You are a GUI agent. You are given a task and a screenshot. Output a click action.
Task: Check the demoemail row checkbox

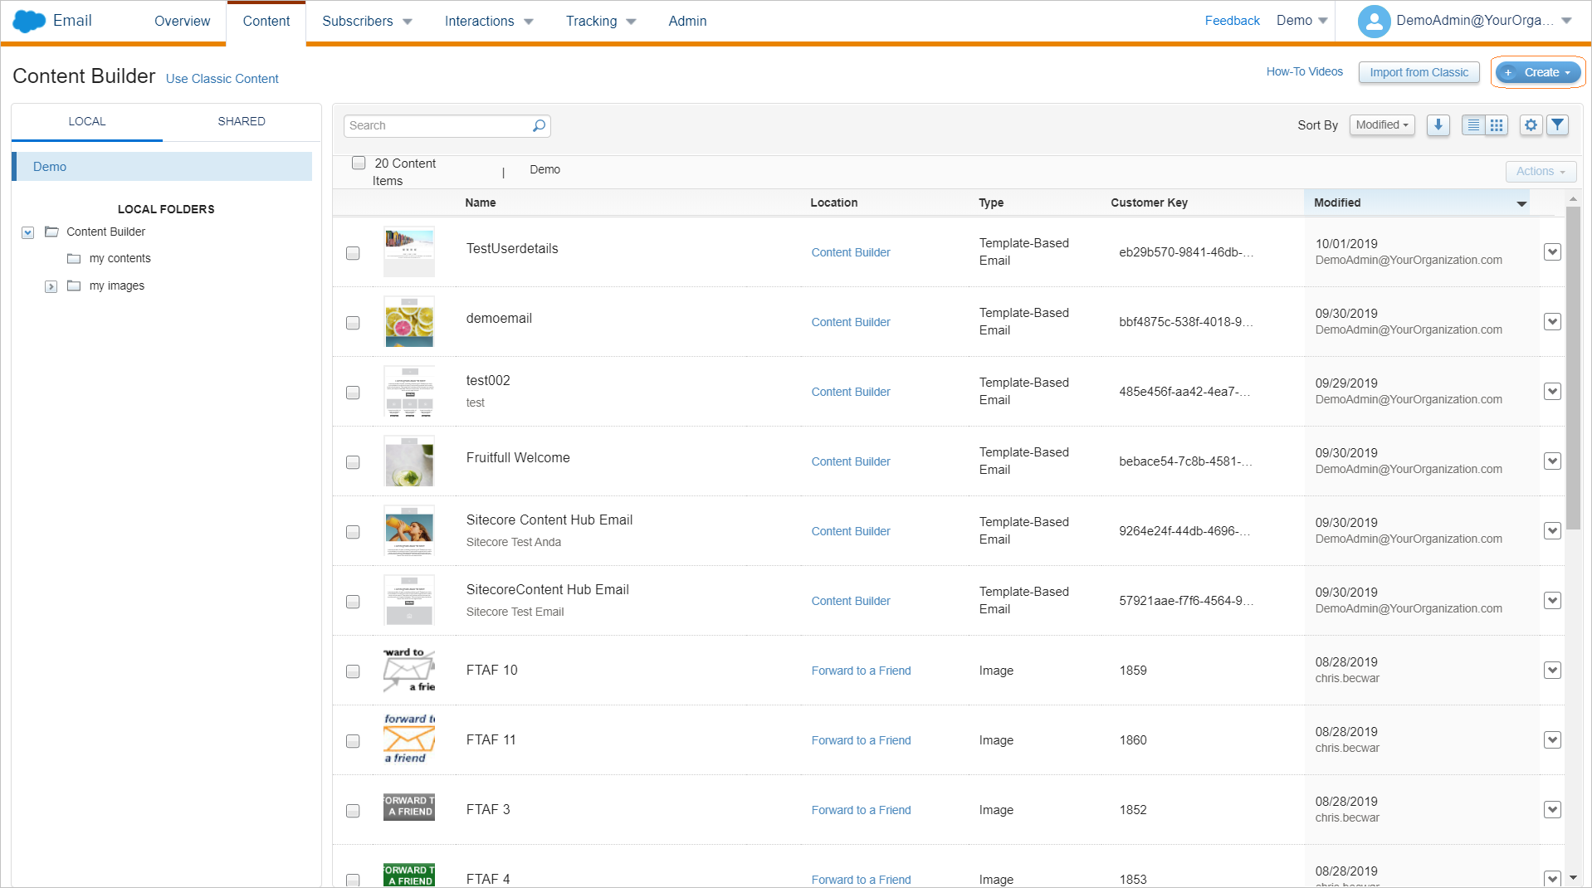[353, 323]
